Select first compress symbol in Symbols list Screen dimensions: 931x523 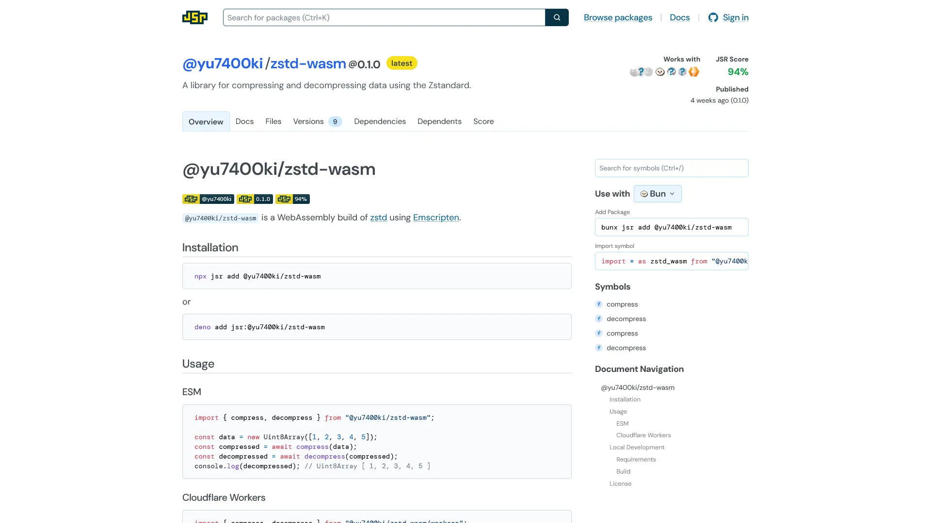tap(622, 304)
